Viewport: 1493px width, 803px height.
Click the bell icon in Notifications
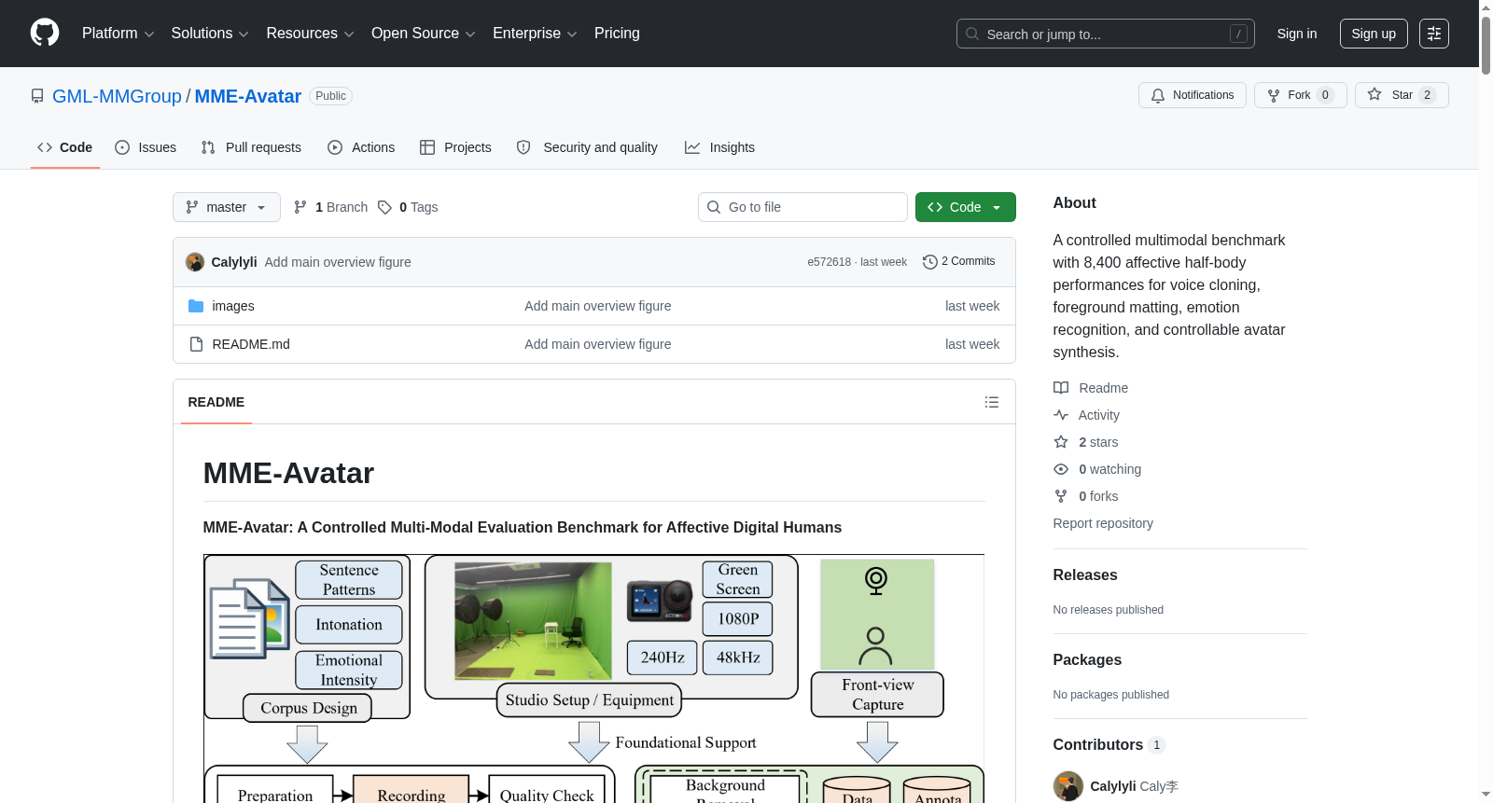pyautogui.click(x=1158, y=95)
